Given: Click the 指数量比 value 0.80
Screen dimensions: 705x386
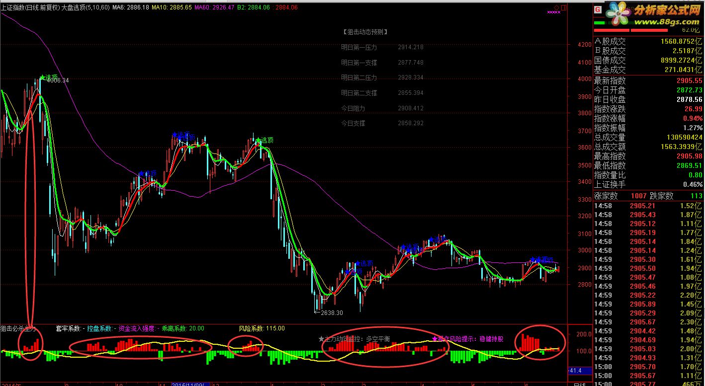Looking at the screenshot, I should 696,175.
